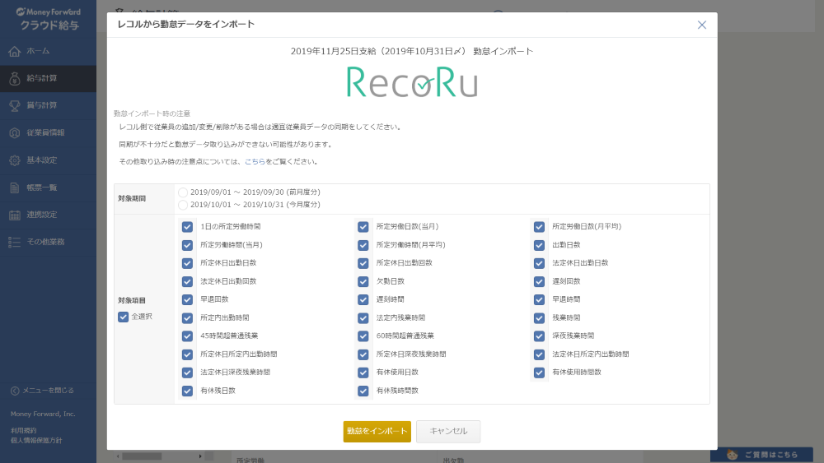Click the gear icon for 基本設定
Image resolution: width=824 pixels, height=463 pixels.
pyautogui.click(x=15, y=160)
